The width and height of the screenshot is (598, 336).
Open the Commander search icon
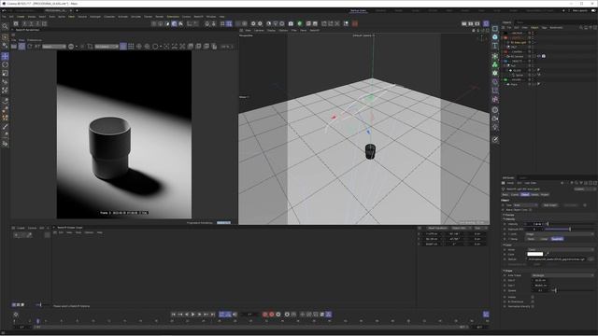tap(5, 27)
